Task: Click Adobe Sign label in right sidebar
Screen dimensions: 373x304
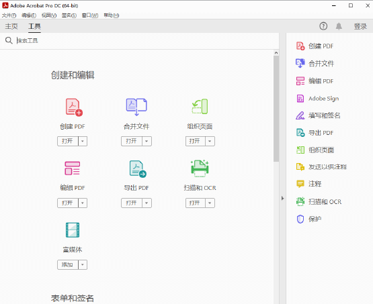Action: (323, 99)
